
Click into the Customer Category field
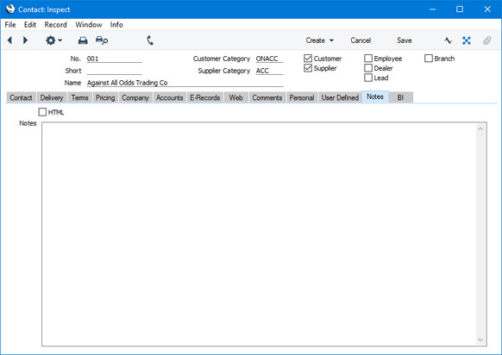pyautogui.click(x=269, y=59)
